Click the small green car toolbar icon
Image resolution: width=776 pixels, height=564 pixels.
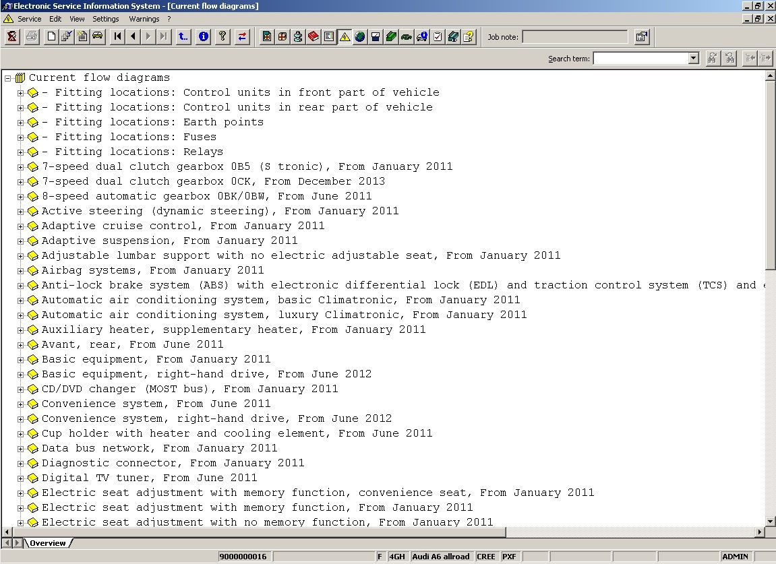tap(407, 36)
